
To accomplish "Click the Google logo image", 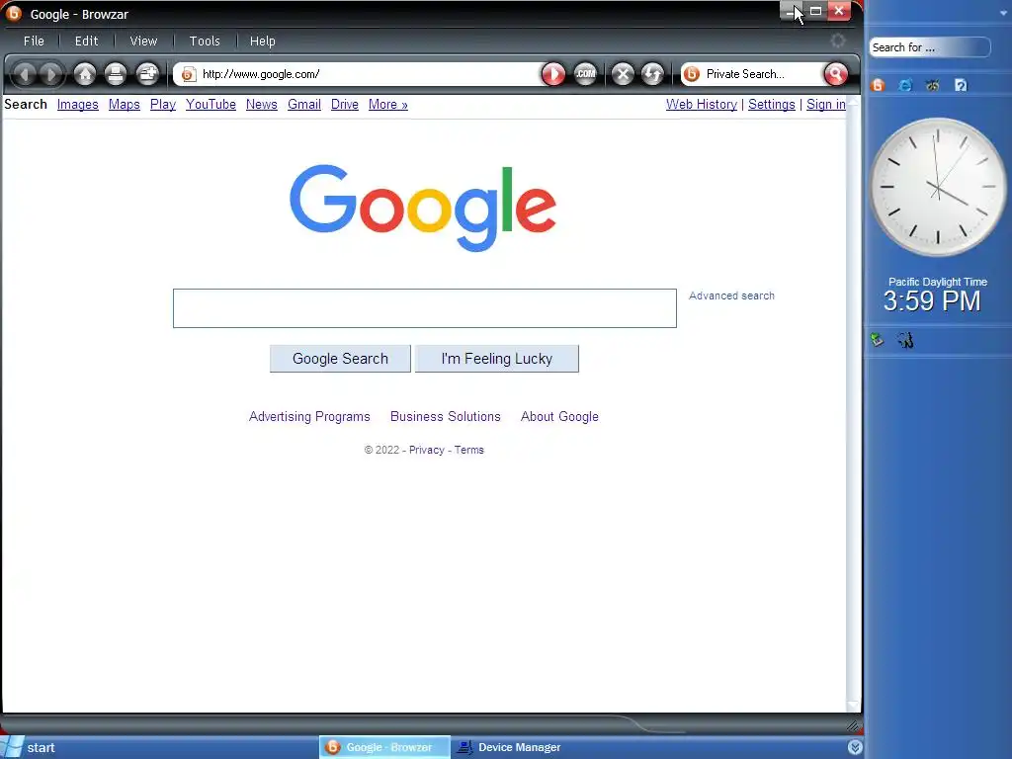I will pos(423,208).
